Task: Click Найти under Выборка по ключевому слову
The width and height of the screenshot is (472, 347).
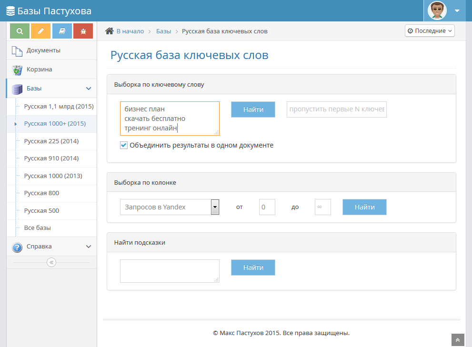Action: click(253, 109)
